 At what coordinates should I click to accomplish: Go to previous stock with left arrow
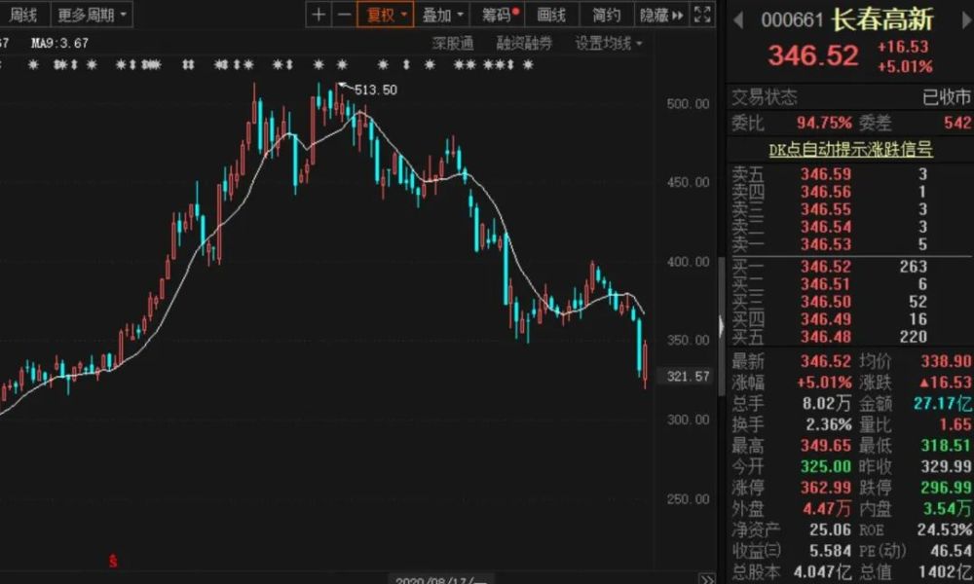pyautogui.click(x=738, y=19)
